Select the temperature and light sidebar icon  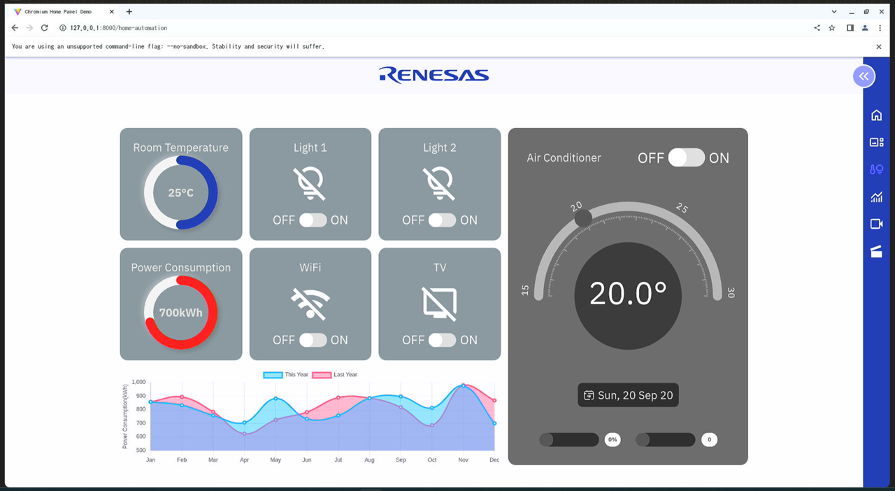click(x=876, y=169)
